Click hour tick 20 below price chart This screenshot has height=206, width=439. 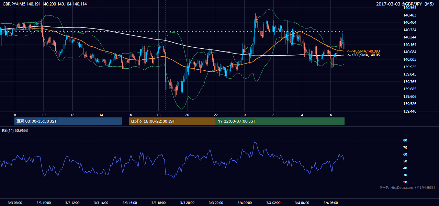click(187, 114)
